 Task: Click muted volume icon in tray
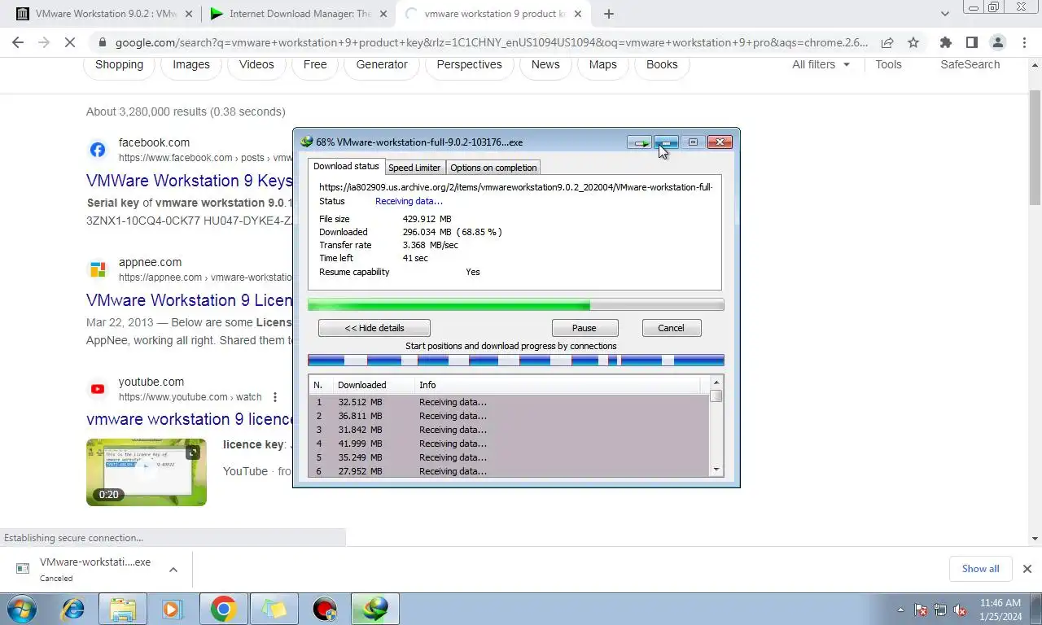point(961,610)
